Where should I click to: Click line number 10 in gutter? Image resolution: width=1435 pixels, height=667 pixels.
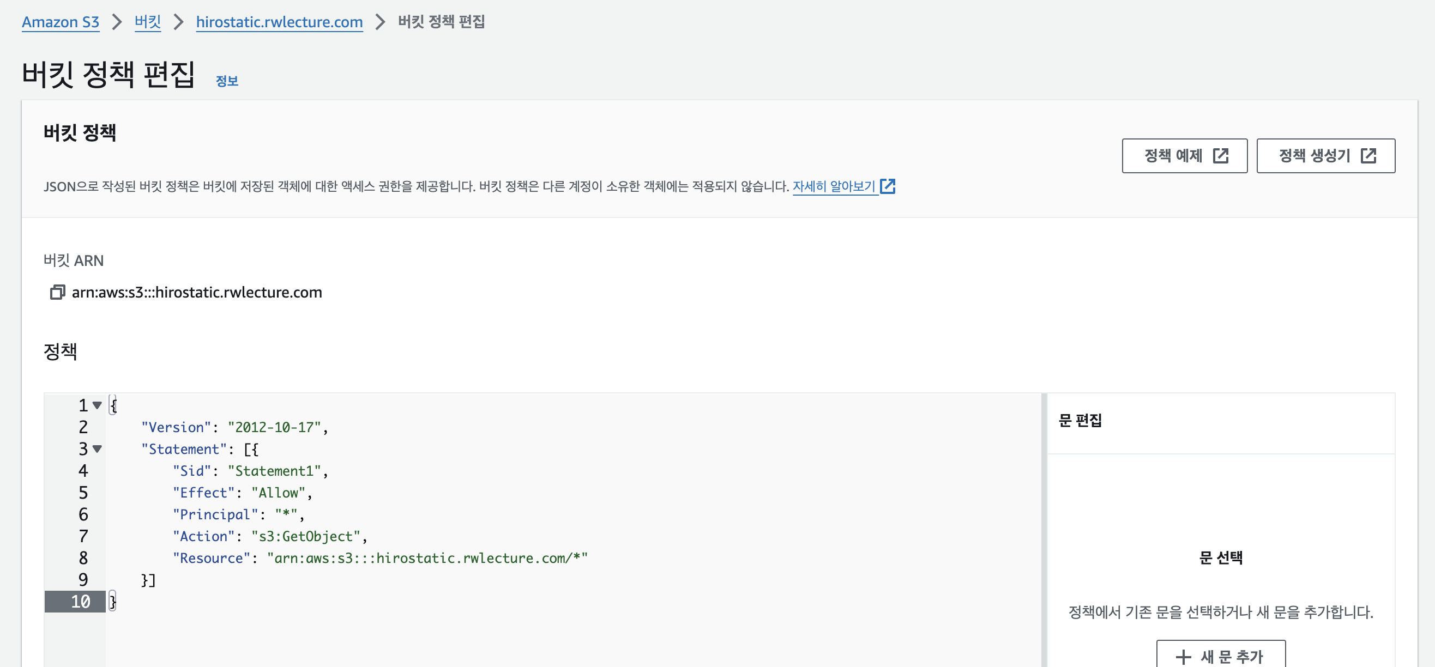click(x=81, y=601)
